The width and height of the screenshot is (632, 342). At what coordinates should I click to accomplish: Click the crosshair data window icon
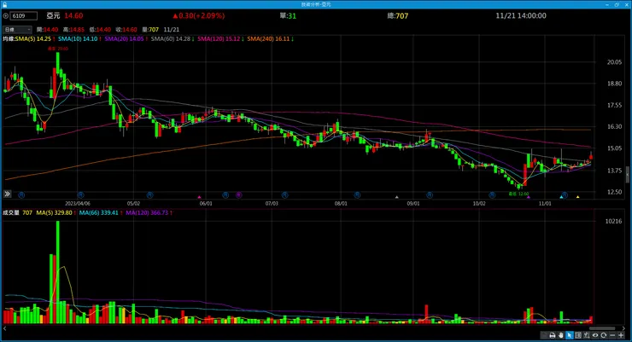coord(578,335)
